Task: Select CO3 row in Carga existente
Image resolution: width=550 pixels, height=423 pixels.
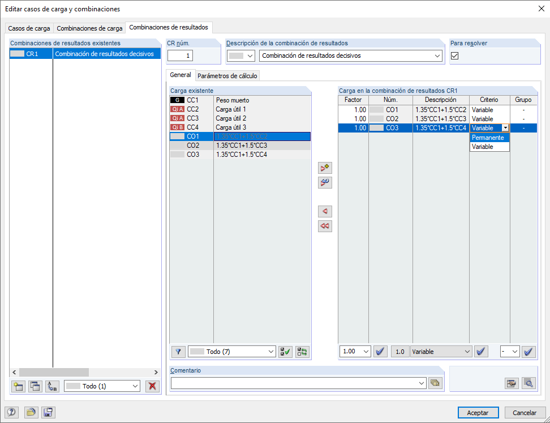Action: pyautogui.click(x=240, y=155)
